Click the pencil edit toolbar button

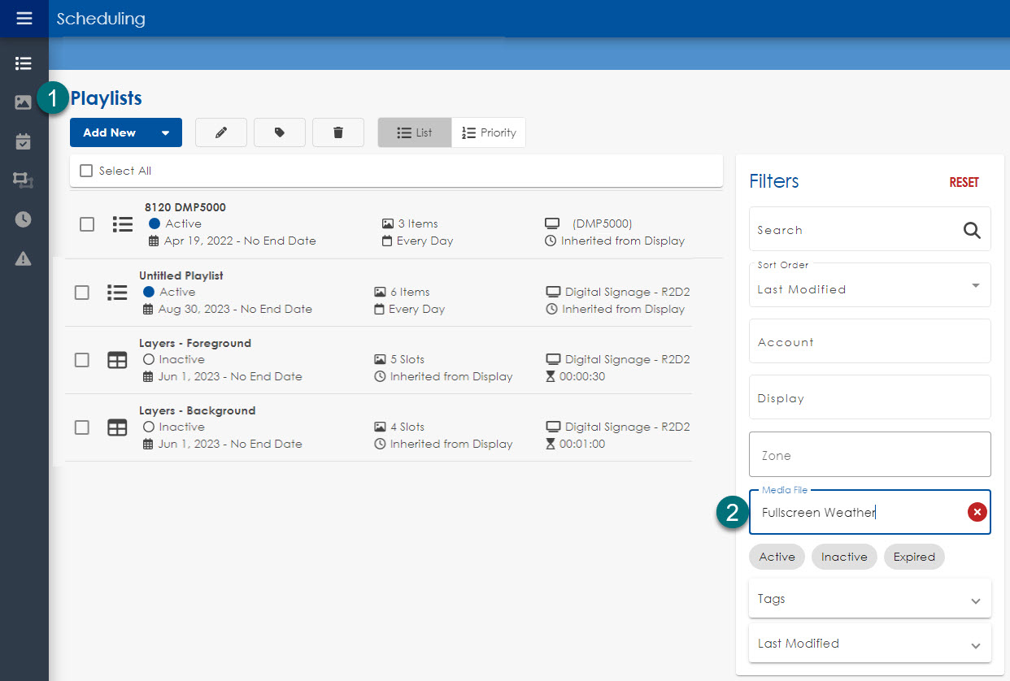pyautogui.click(x=221, y=132)
